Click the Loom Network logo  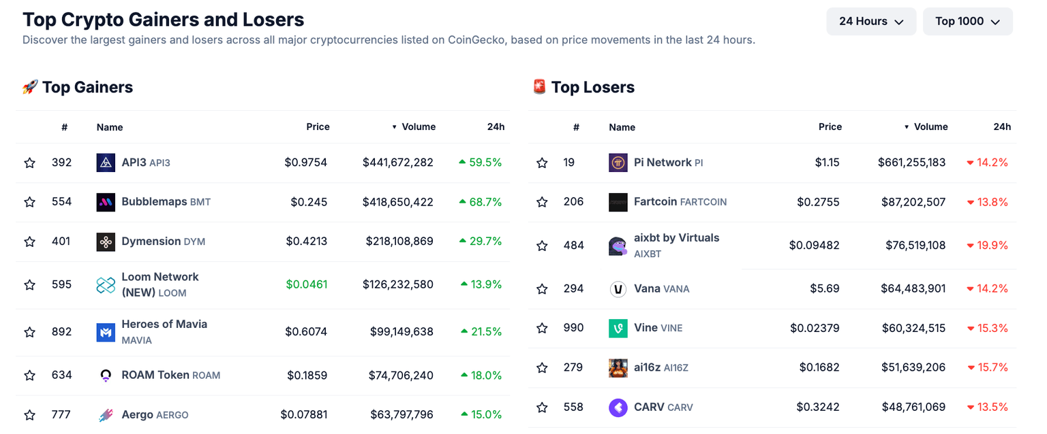click(106, 284)
